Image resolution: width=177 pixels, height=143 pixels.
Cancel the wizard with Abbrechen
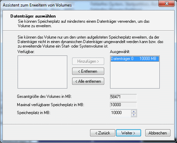[158, 133]
